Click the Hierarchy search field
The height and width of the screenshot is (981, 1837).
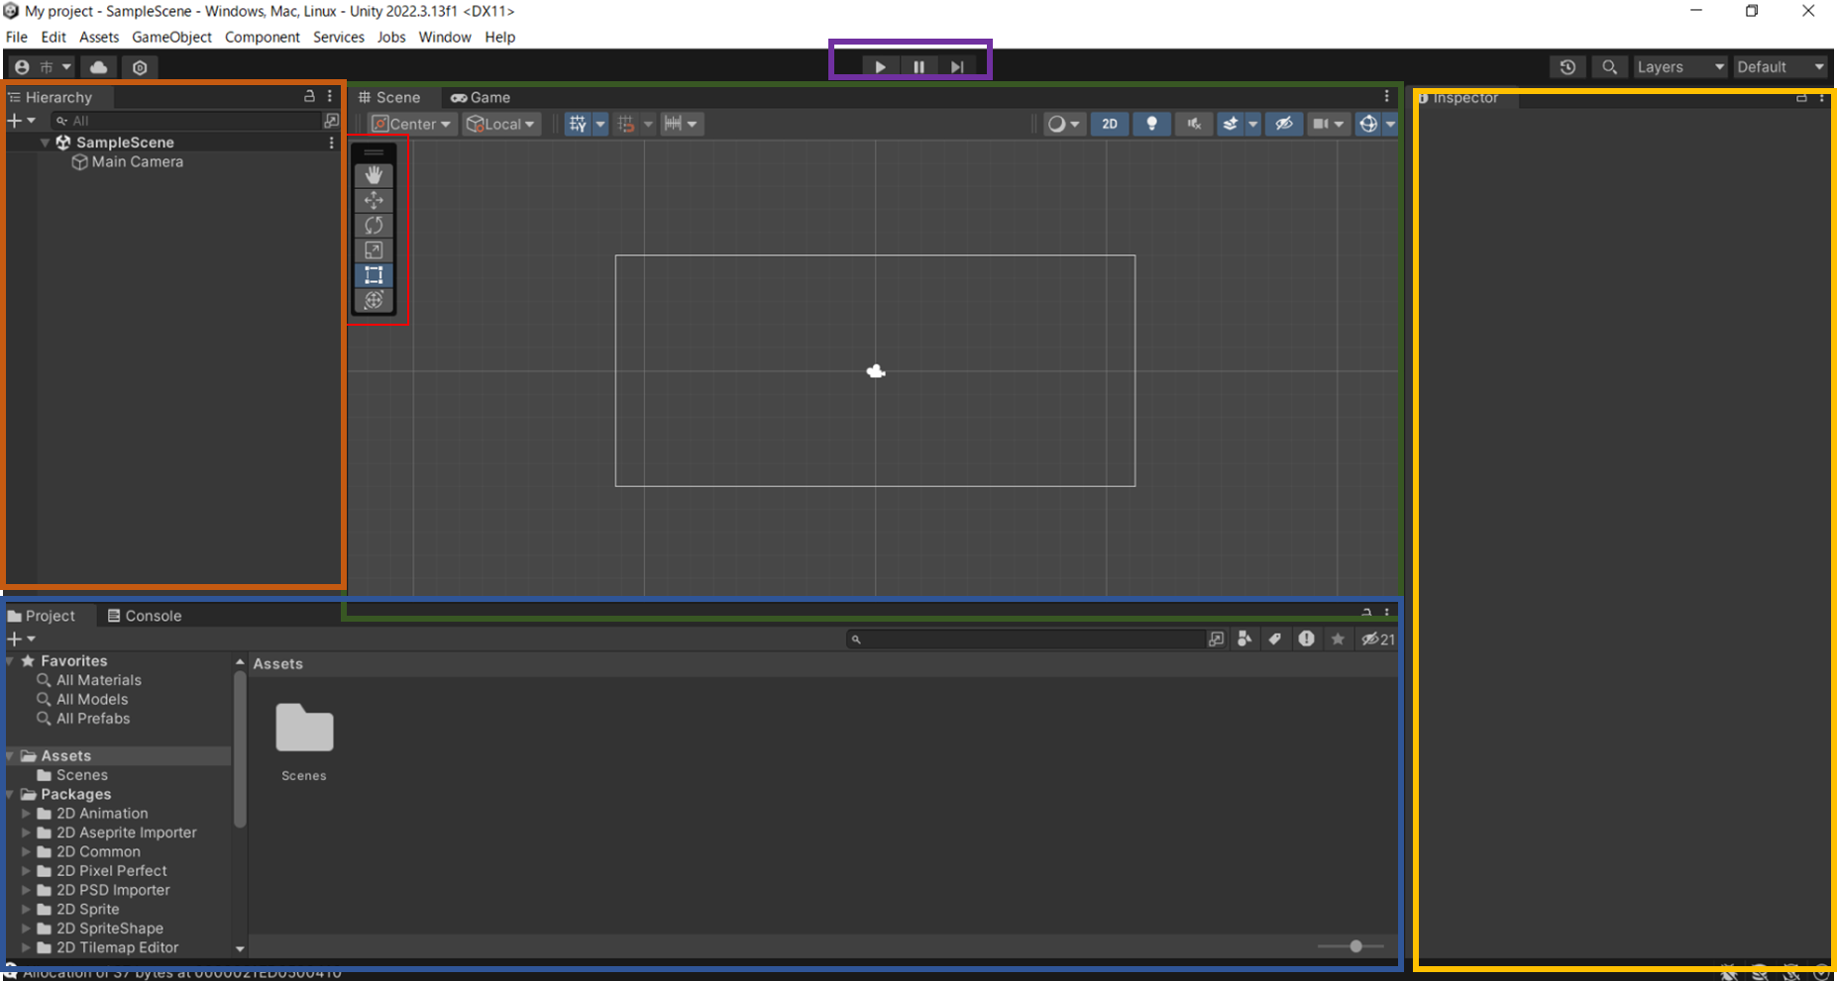[186, 121]
